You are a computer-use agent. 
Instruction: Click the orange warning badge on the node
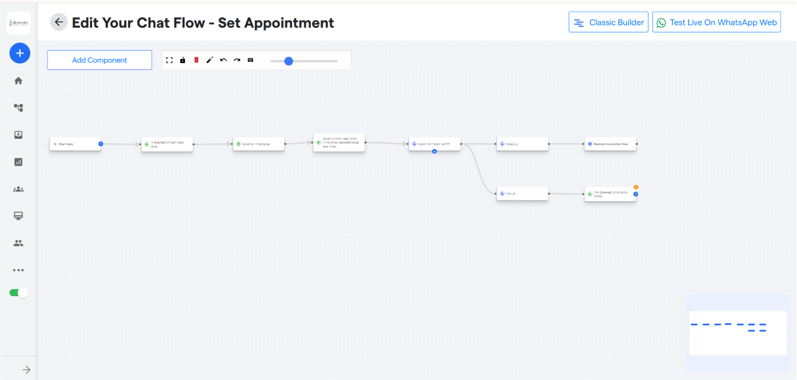[636, 187]
